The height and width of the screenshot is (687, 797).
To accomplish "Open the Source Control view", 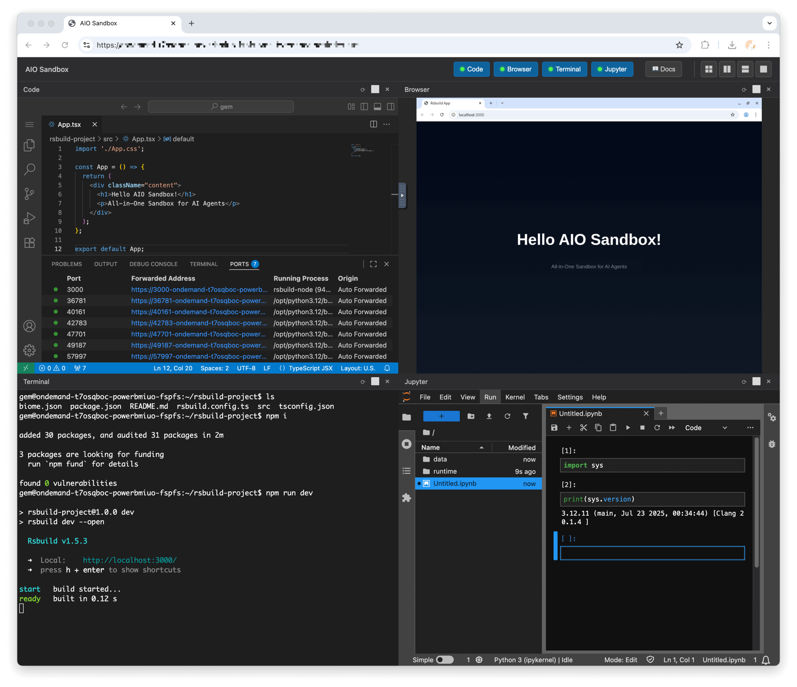I will [x=30, y=194].
